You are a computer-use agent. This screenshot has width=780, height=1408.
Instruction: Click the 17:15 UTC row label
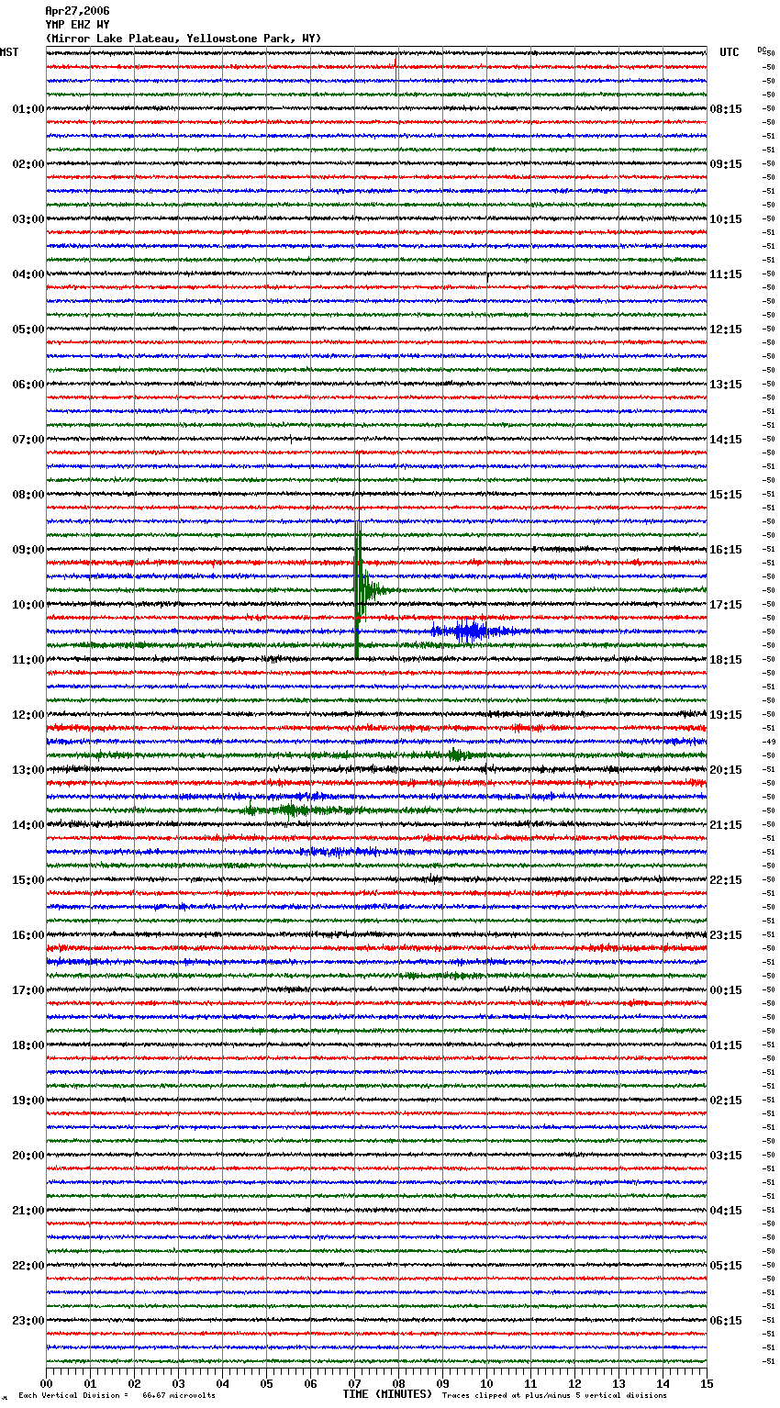click(x=726, y=605)
